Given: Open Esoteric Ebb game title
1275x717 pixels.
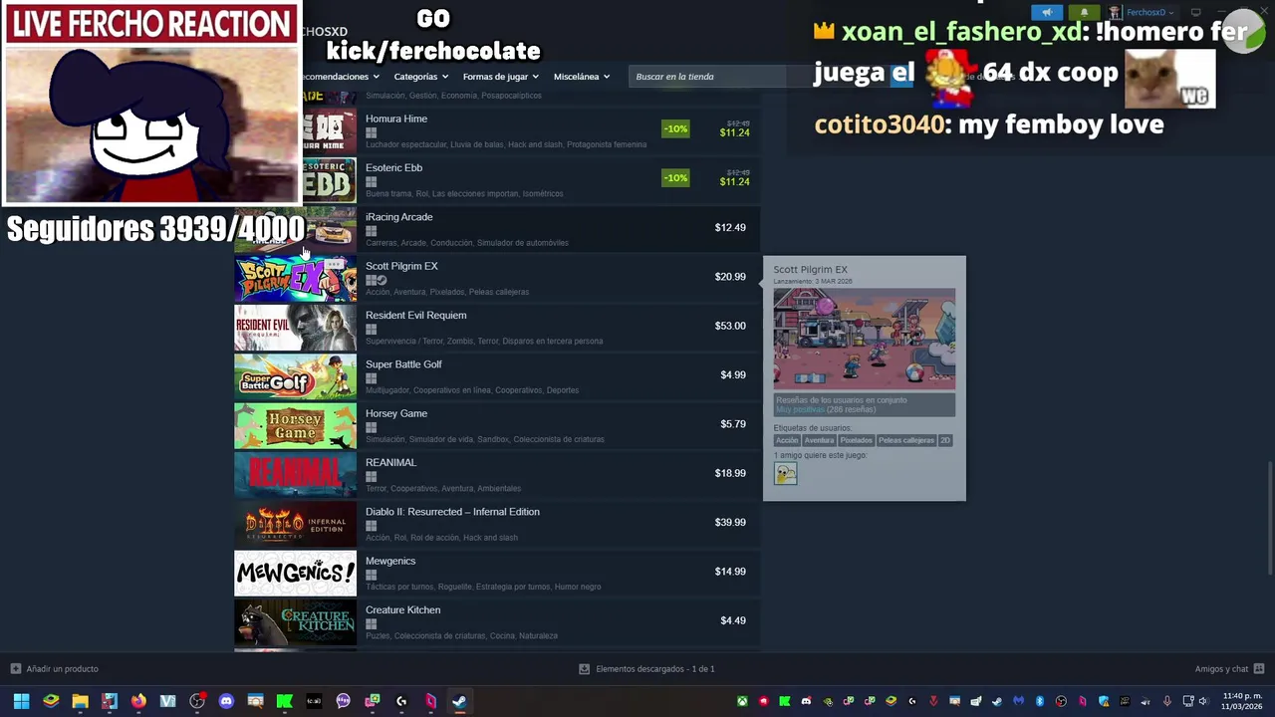Looking at the screenshot, I should tap(393, 167).
